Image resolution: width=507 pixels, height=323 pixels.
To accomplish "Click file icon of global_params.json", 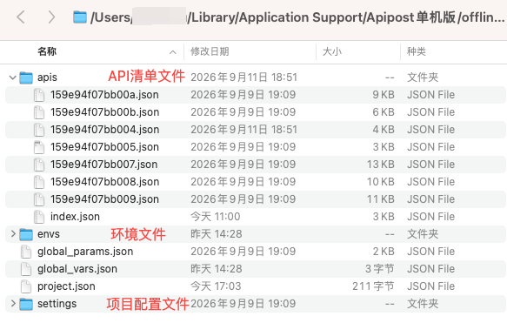I will 26,252.
